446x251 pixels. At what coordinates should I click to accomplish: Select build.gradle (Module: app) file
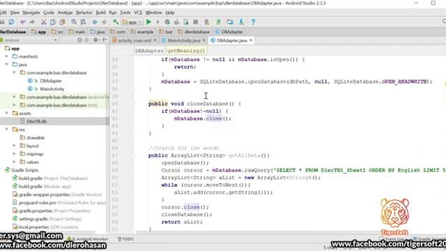pos(42,186)
